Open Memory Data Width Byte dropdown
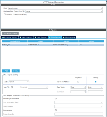 (96, 87)
